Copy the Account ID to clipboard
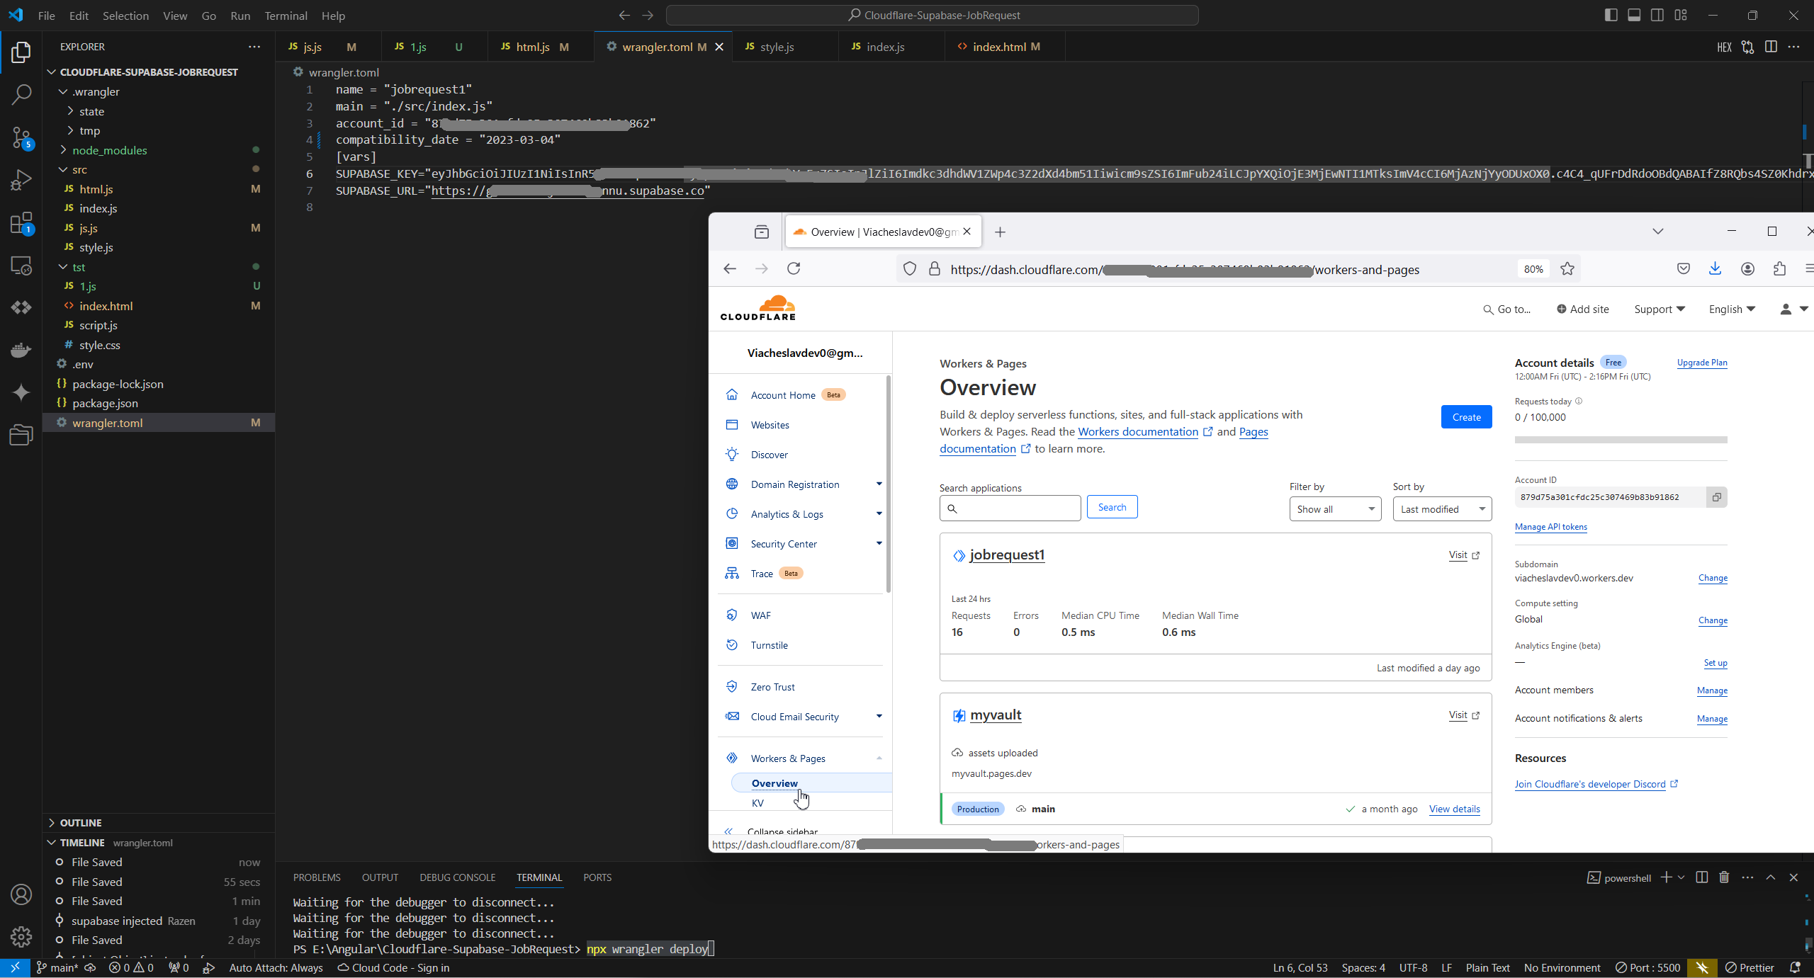Screen dimensions: 1814x978 pyautogui.click(x=1716, y=497)
